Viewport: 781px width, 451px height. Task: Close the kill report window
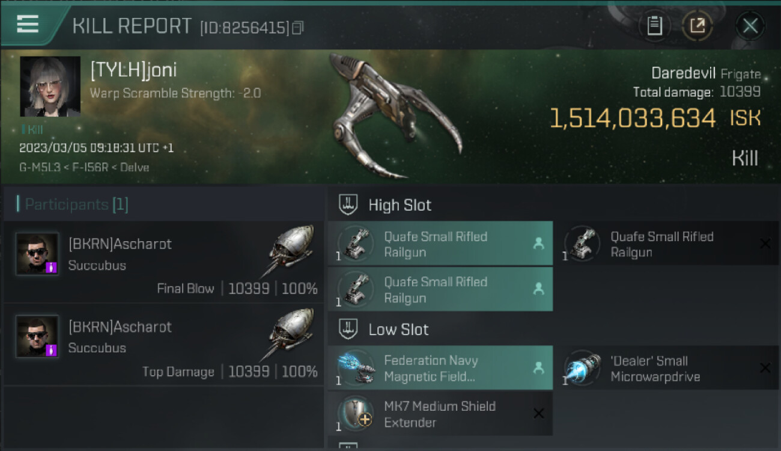(750, 26)
